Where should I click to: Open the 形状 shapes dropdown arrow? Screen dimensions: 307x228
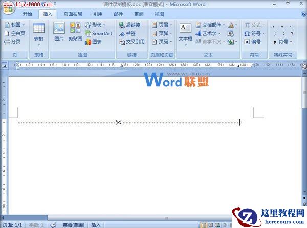(x=104, y=25)
